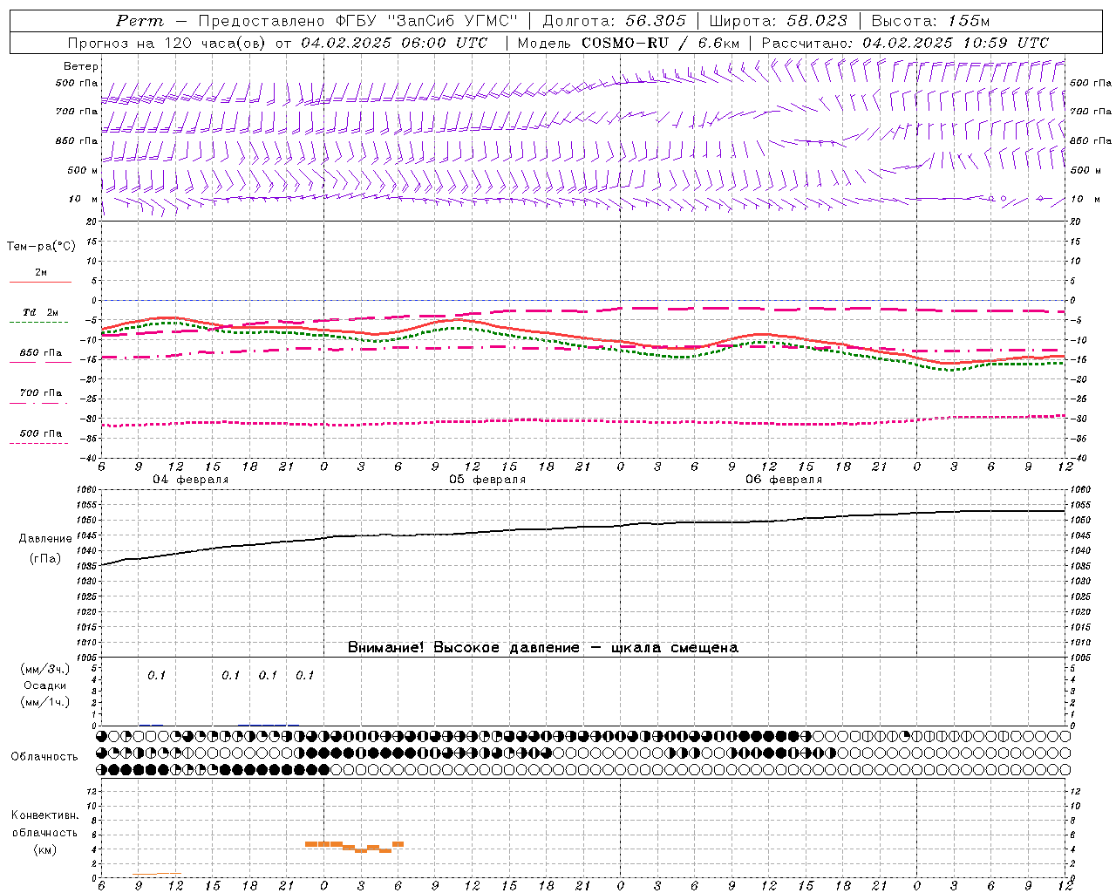Click the "06 февраля" date label
The width and height of the screenshot is (1116, 893).
784,480
